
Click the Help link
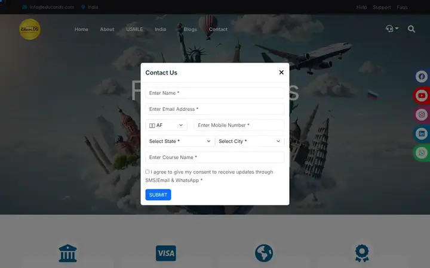point(361,7)
